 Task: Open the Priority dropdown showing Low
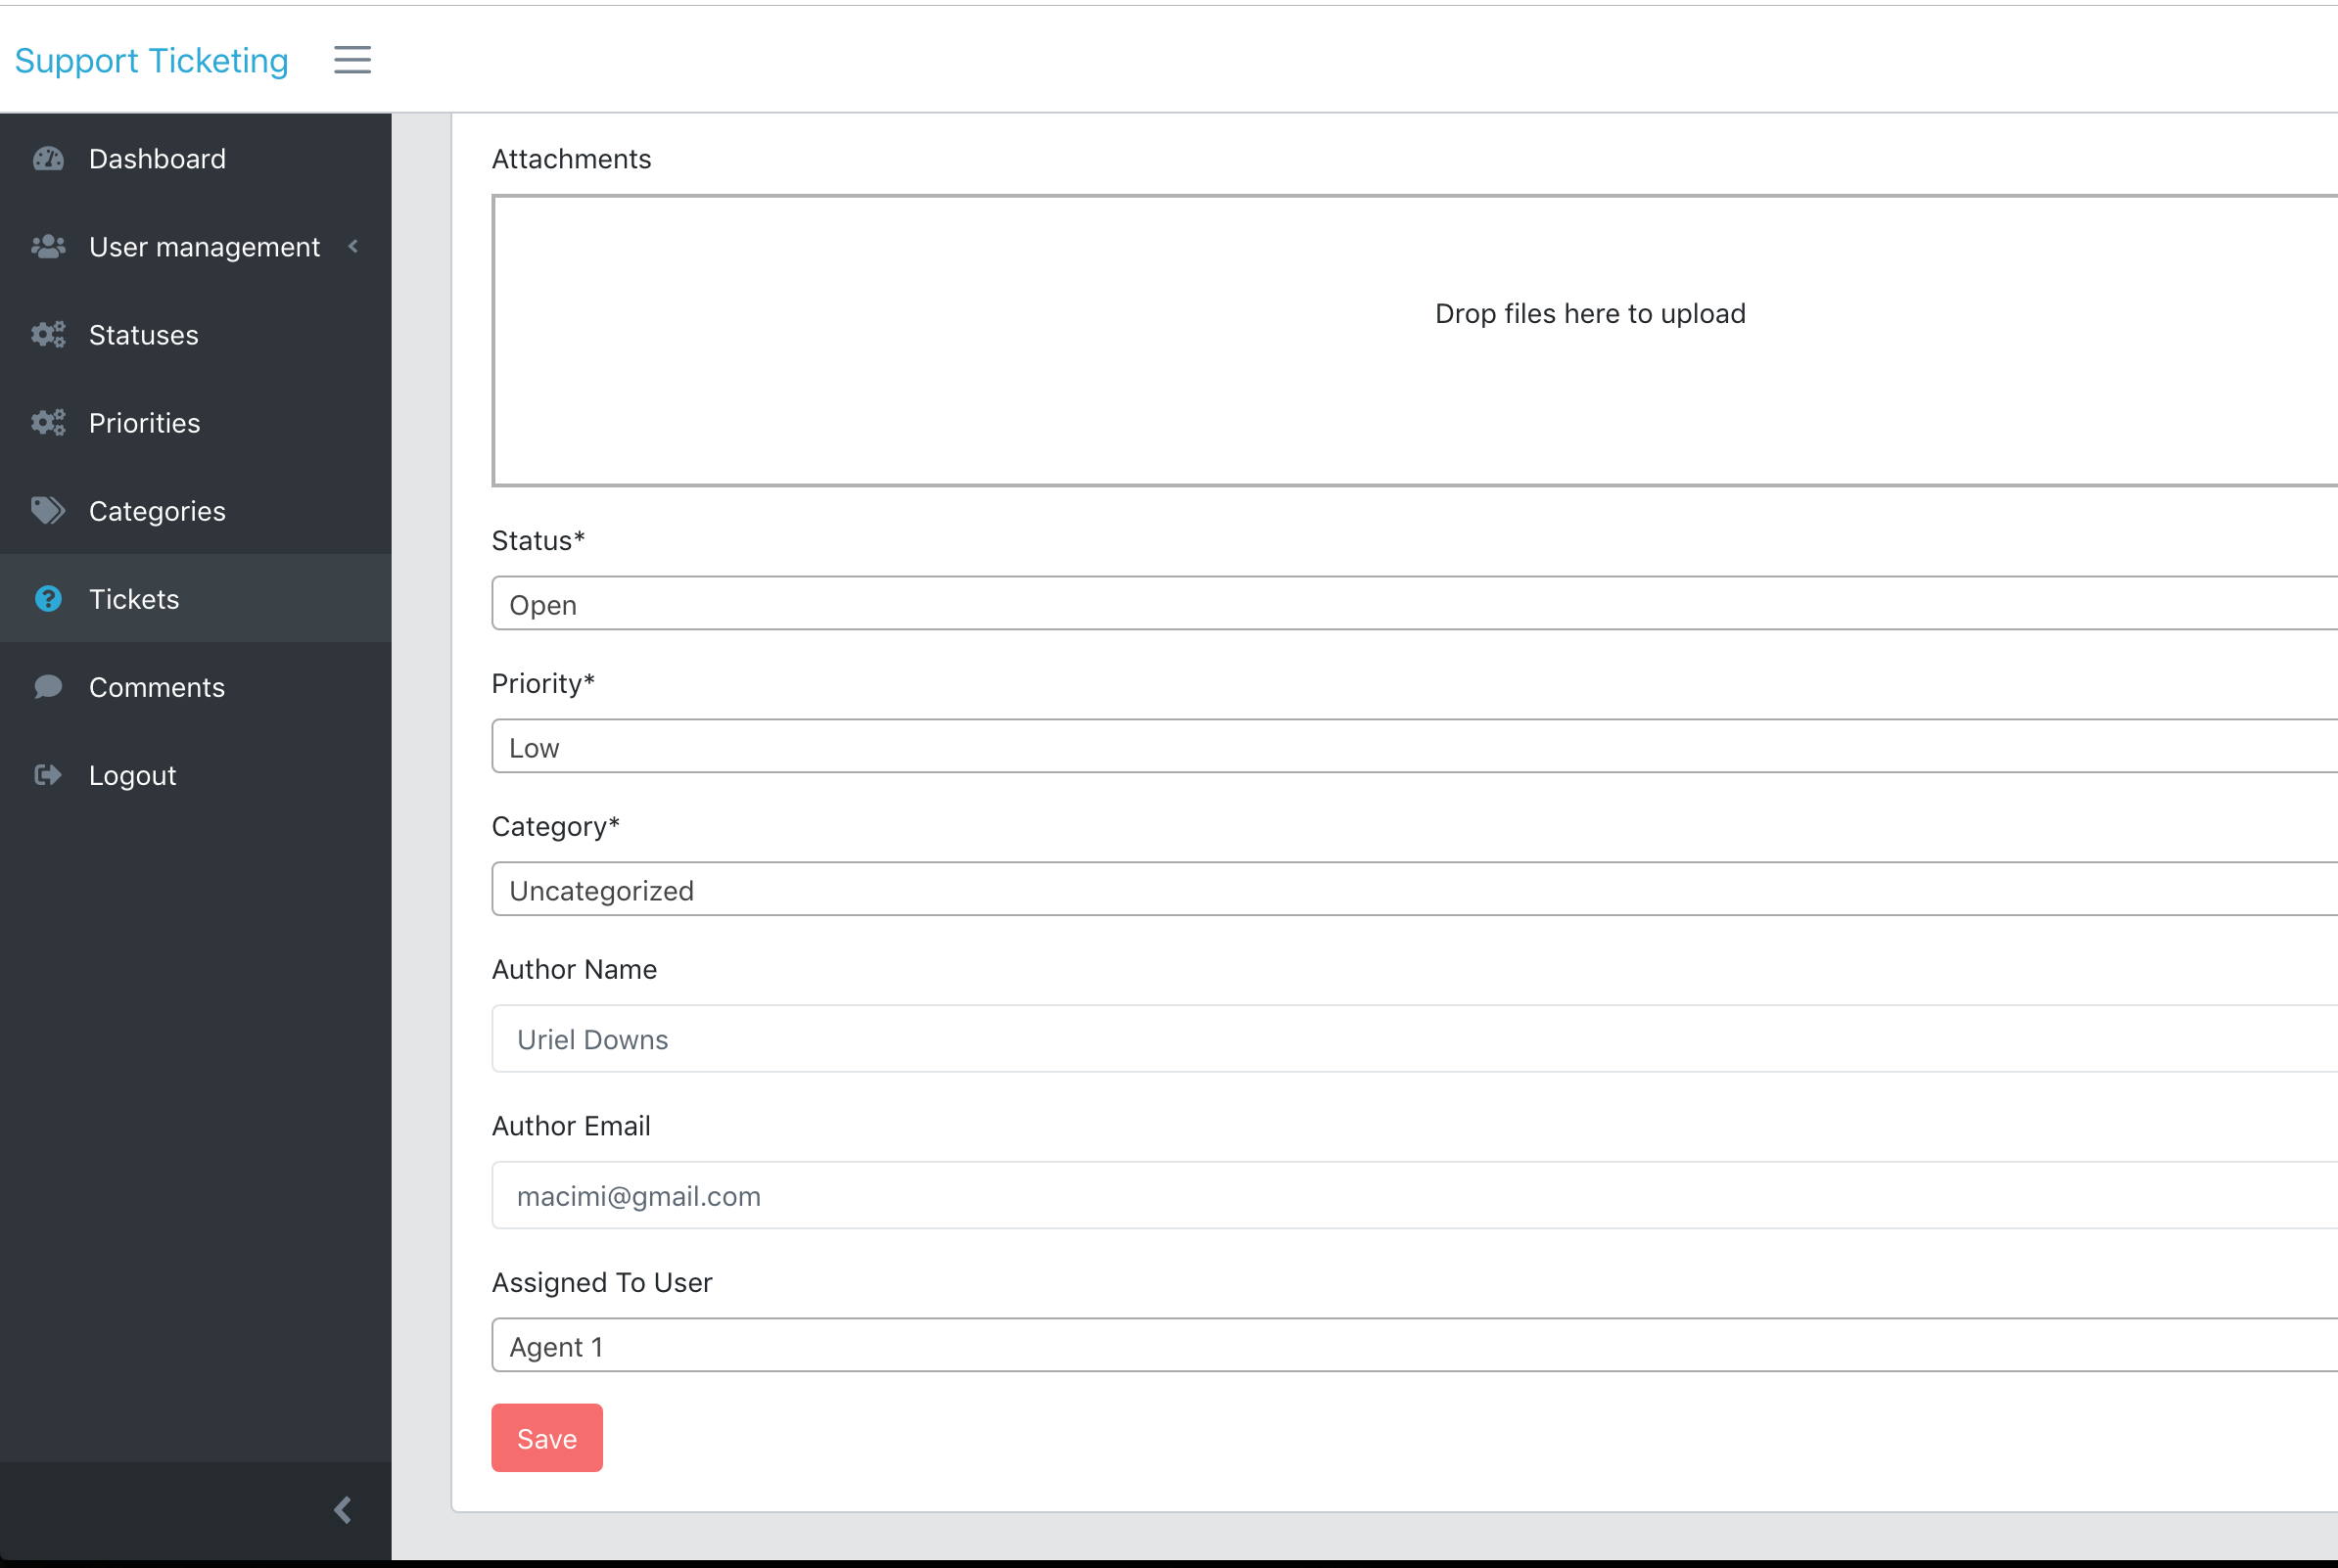pos(1414,747)
